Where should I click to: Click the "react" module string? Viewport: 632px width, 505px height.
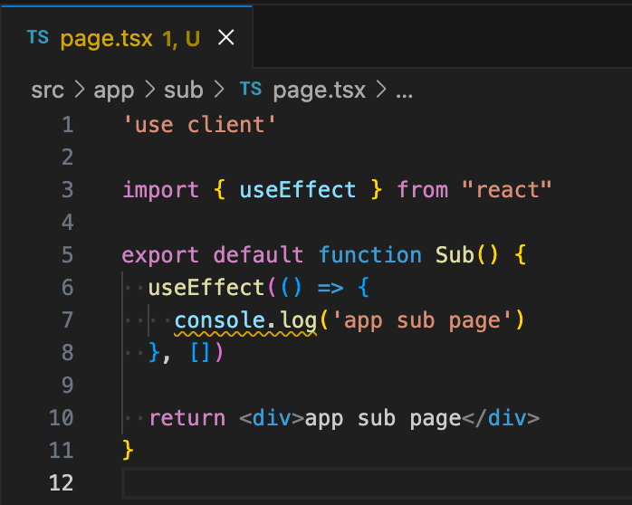coord(507,190)
